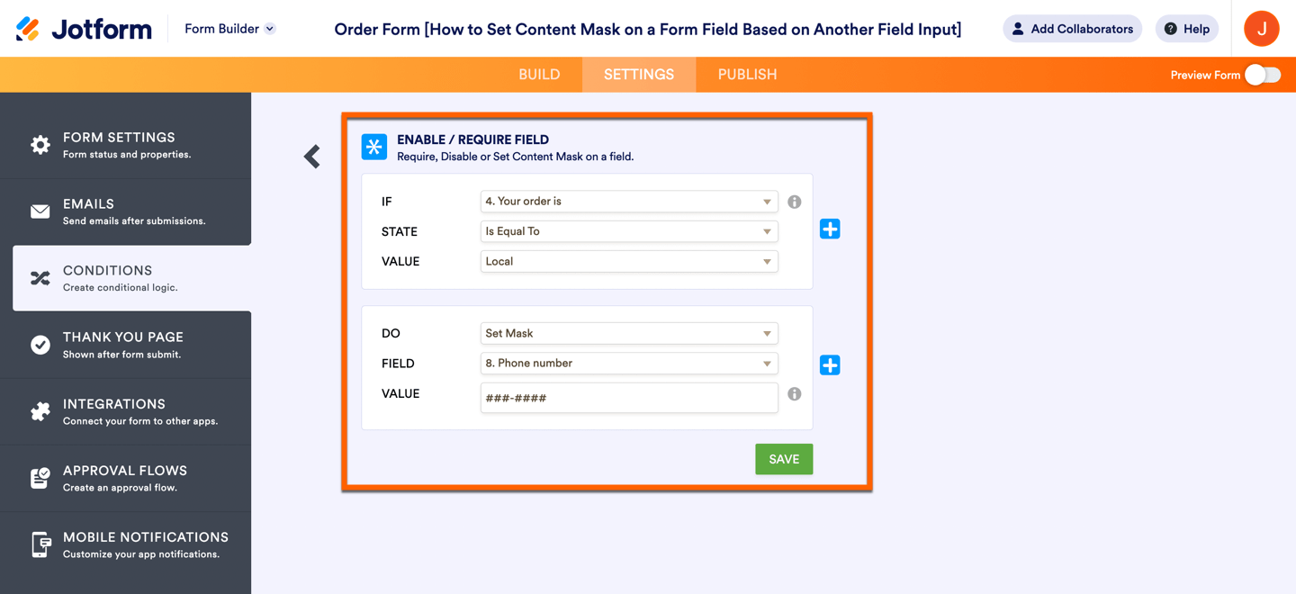
Task: Add another IF condition with plus icon
Action: click(x=830, y=229)
